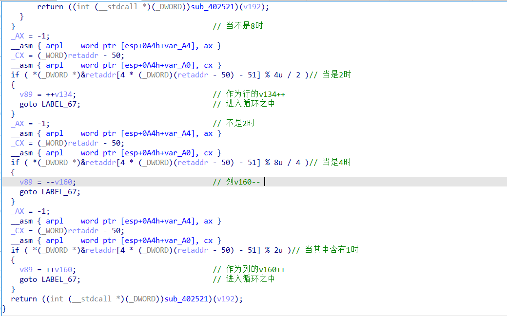Click the _AX register assignment
The image size is (507, 316).
17,36
